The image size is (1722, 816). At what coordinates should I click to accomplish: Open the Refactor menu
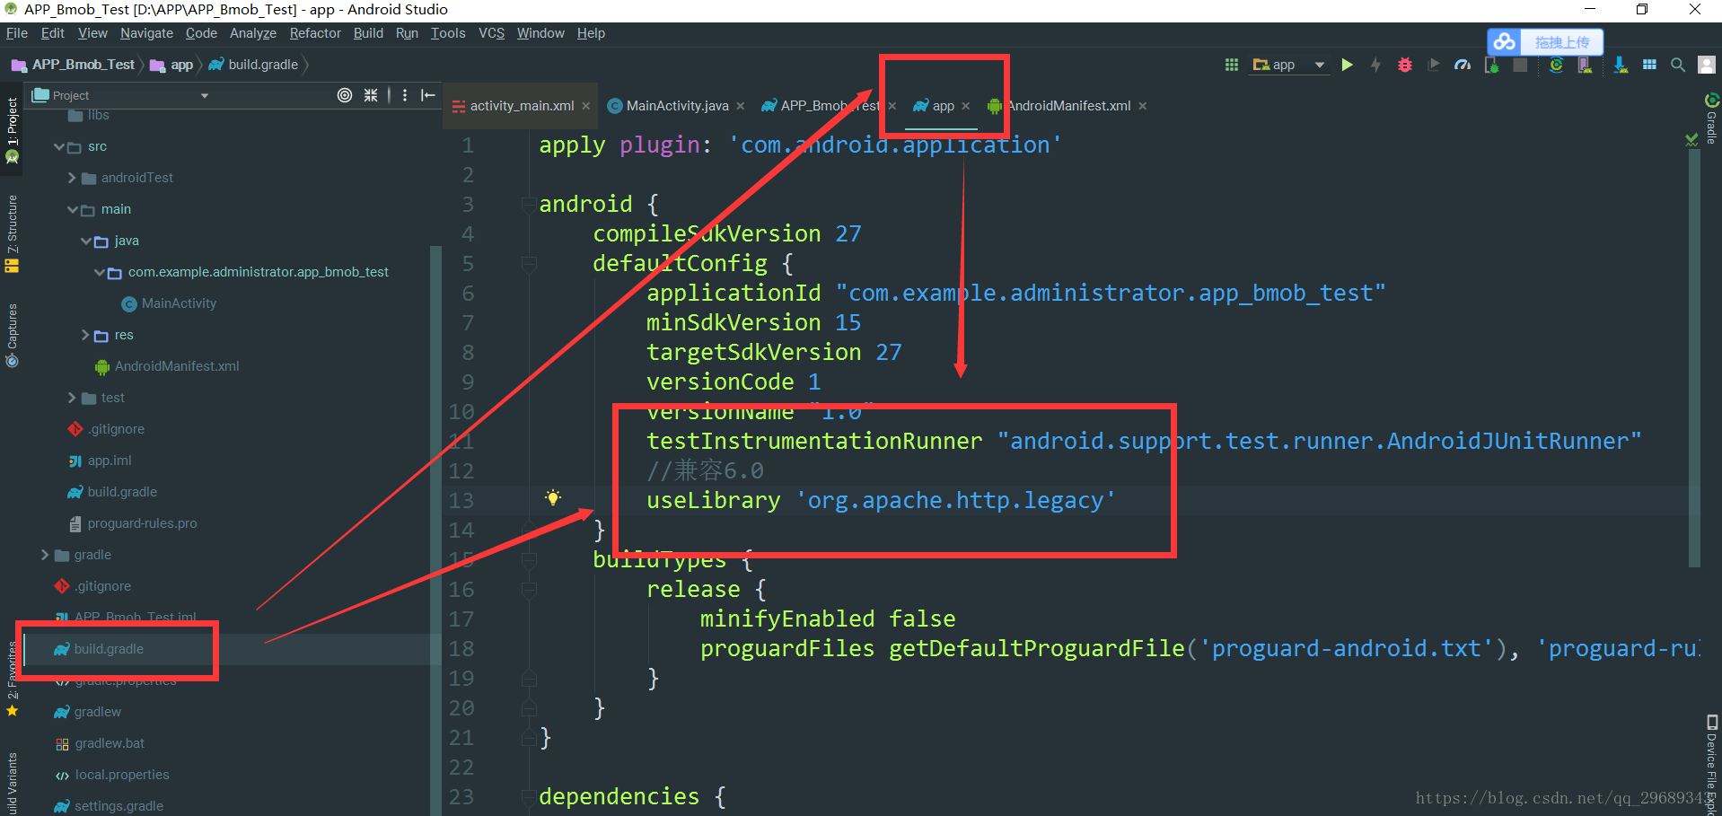(x=315, y=33)
